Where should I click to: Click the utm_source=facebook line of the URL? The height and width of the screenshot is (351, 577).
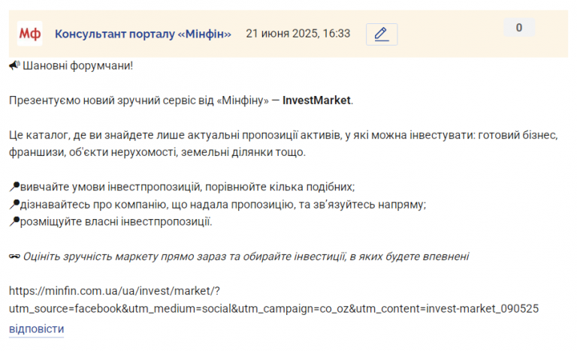coord(273,308)
